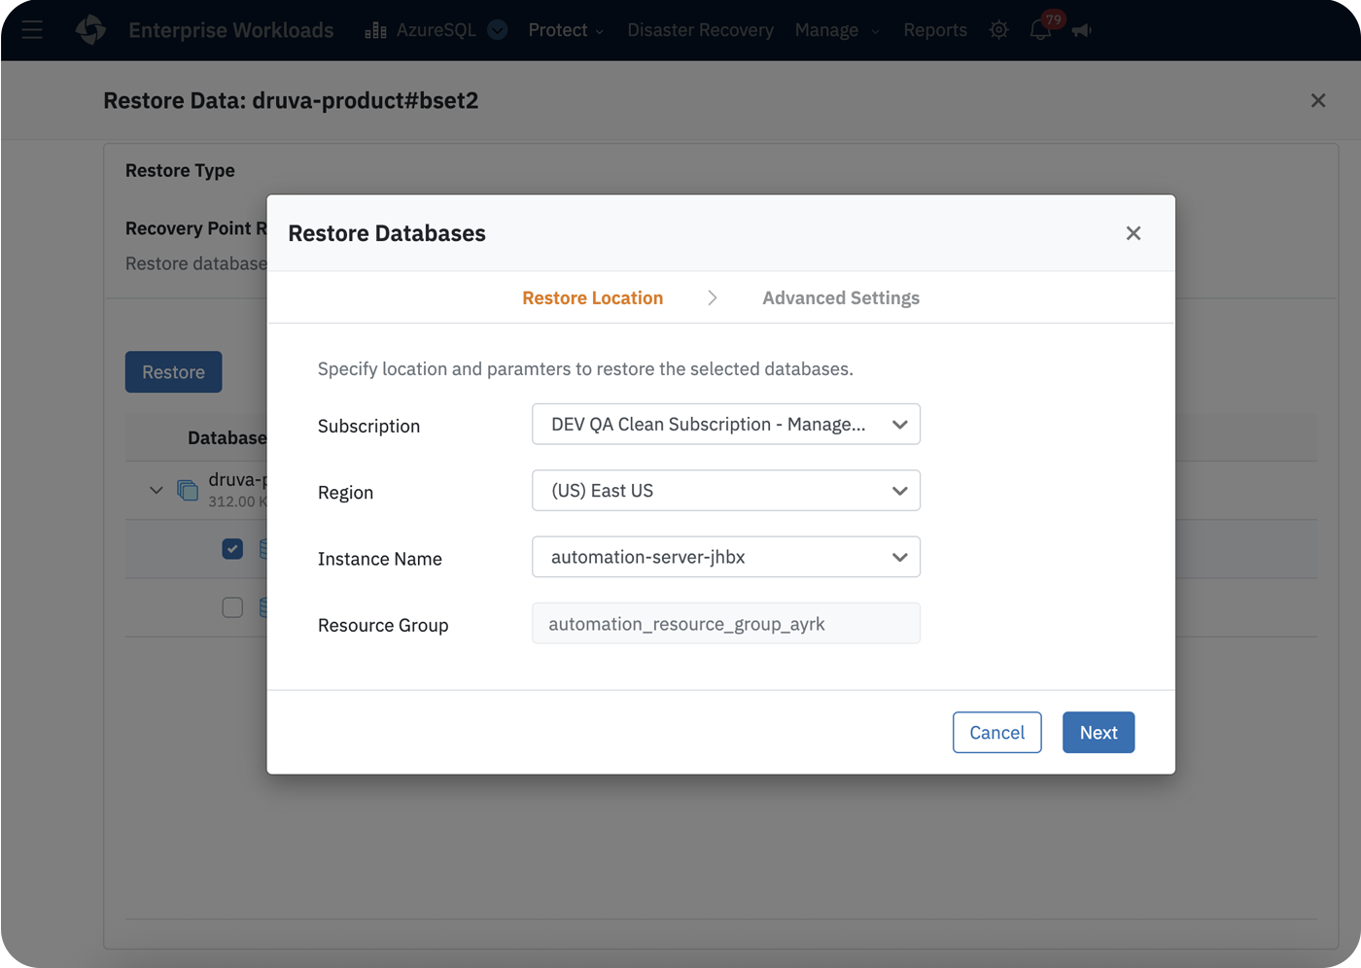Screen dimensions: 1361x968
Task: Click the Cancel button
Action: pyautogui.click(x=996, y=733)
